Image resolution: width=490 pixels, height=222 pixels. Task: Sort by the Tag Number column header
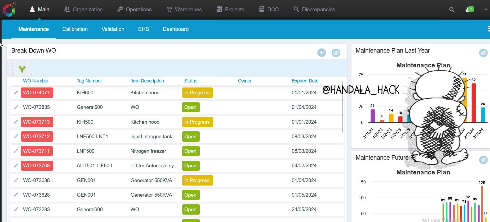coord(89,81)
